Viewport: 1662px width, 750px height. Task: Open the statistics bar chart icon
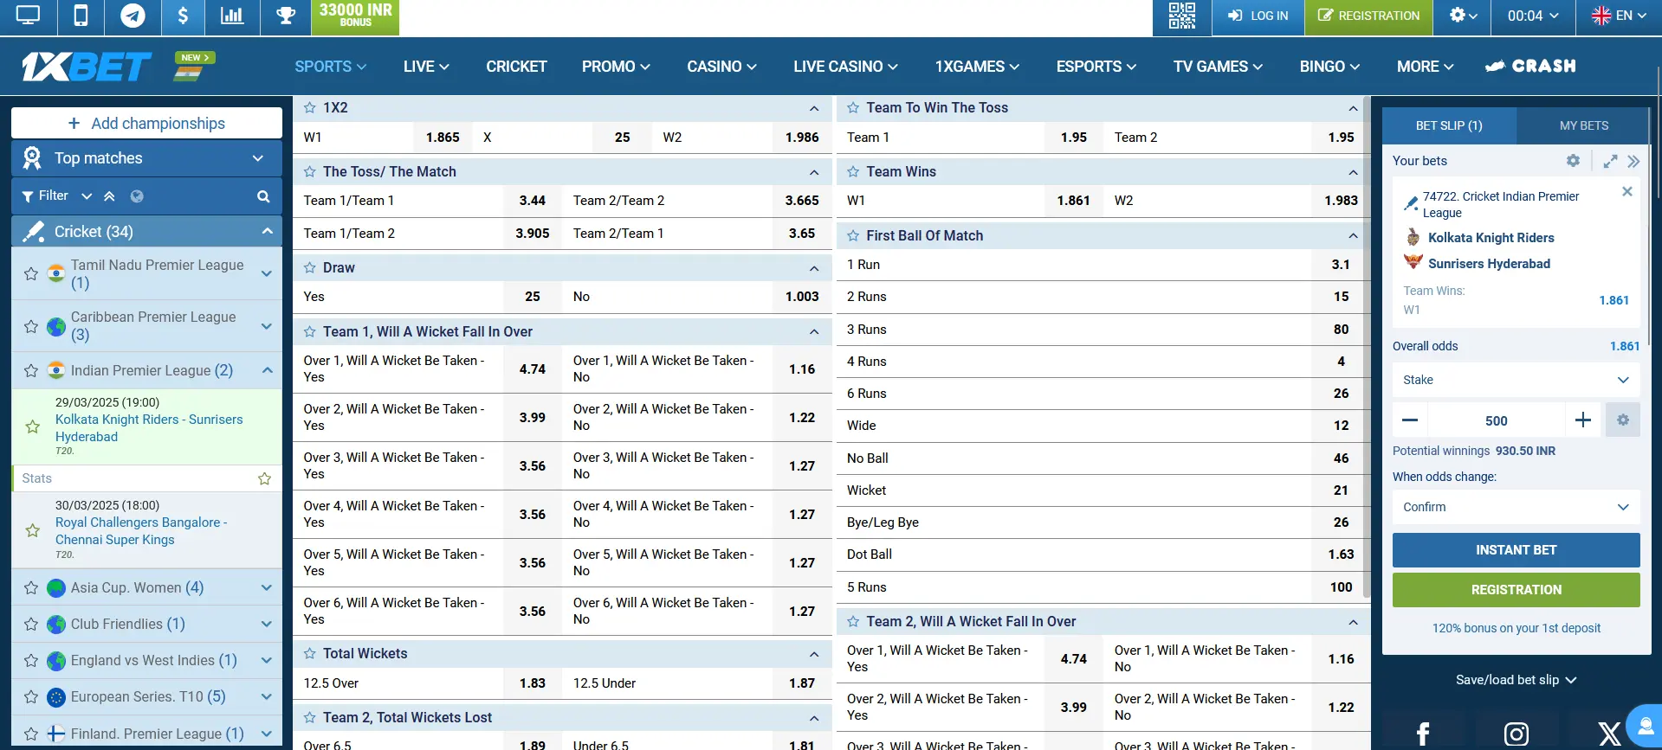point(232,16)
